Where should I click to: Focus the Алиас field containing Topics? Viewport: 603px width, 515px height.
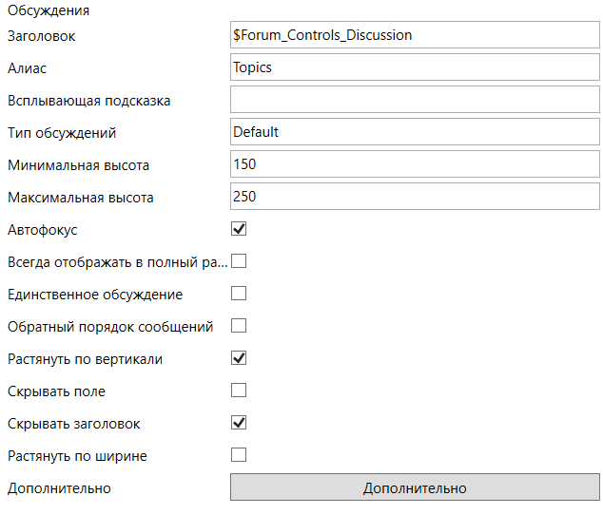[x=415, y=67]
